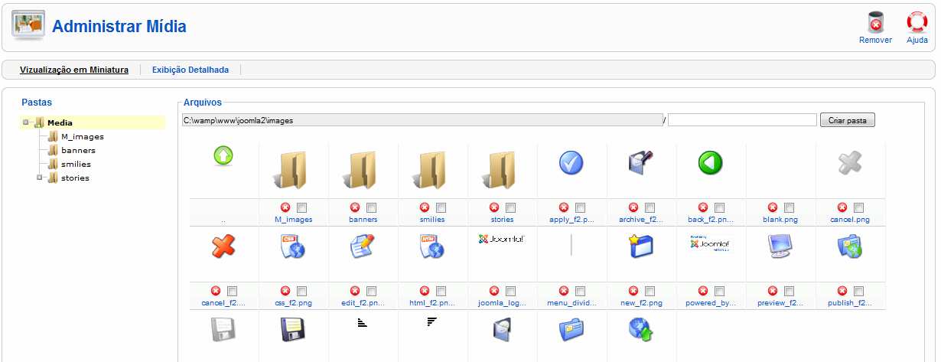Open the css_f2.png file name link

pyautogui.click(x=293, y=303)
